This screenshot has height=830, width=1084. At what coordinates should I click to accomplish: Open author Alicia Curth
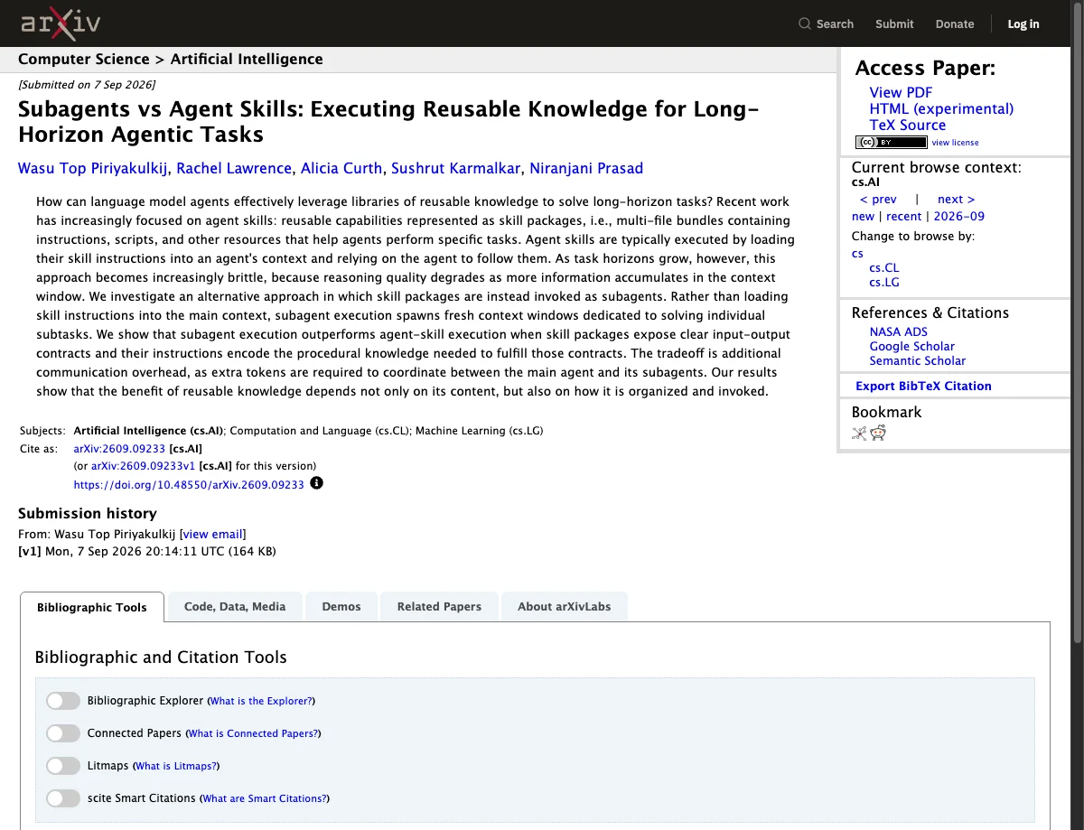pos(341,168)
